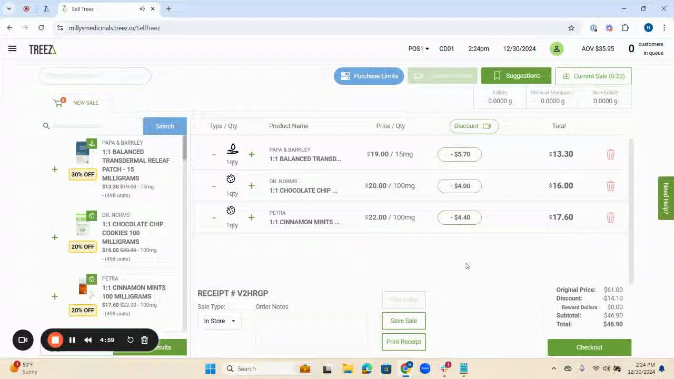The height and width of the screenshot is (379, 674).
Task: Delete Dr. Norms cookies line item
Action: (610, 186)
